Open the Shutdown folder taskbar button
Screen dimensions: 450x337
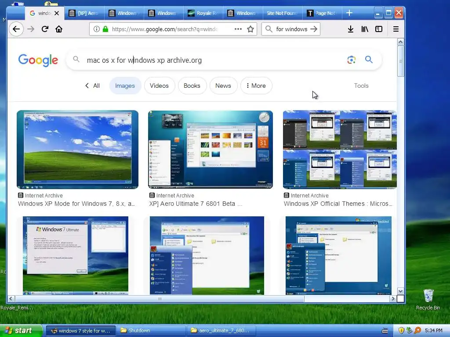pyautogui.click(x=151, y=331)
